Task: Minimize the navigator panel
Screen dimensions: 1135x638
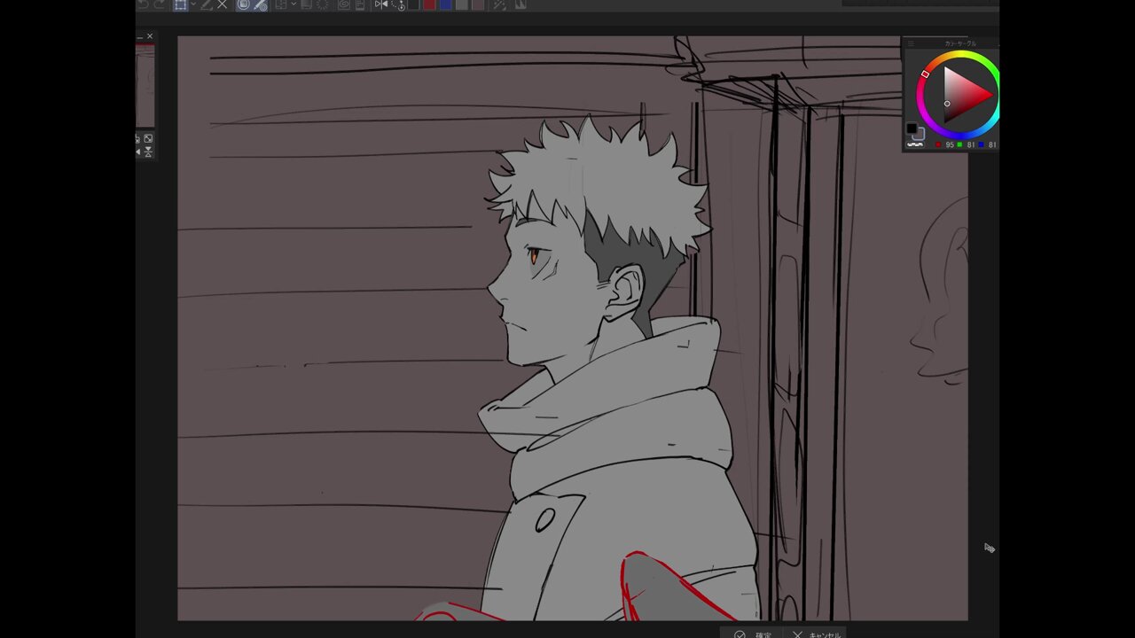Action: click(x=140, y=36)
